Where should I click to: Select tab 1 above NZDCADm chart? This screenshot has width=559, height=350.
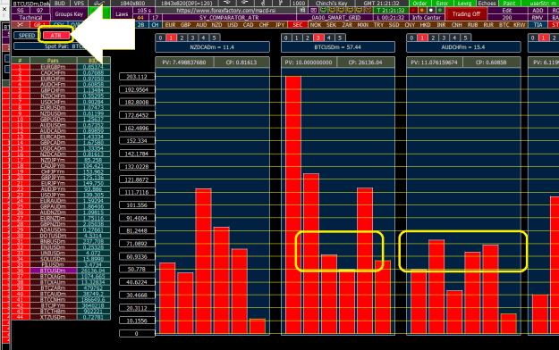point(171,37)
